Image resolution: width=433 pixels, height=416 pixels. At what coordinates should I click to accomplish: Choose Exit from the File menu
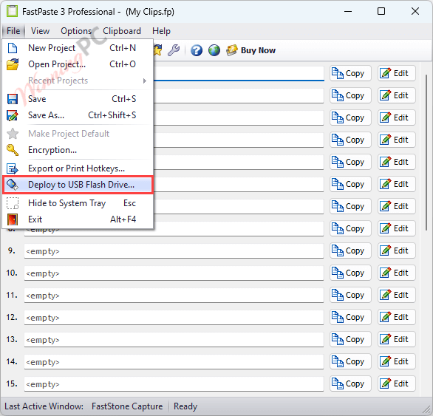click(78, 219)
